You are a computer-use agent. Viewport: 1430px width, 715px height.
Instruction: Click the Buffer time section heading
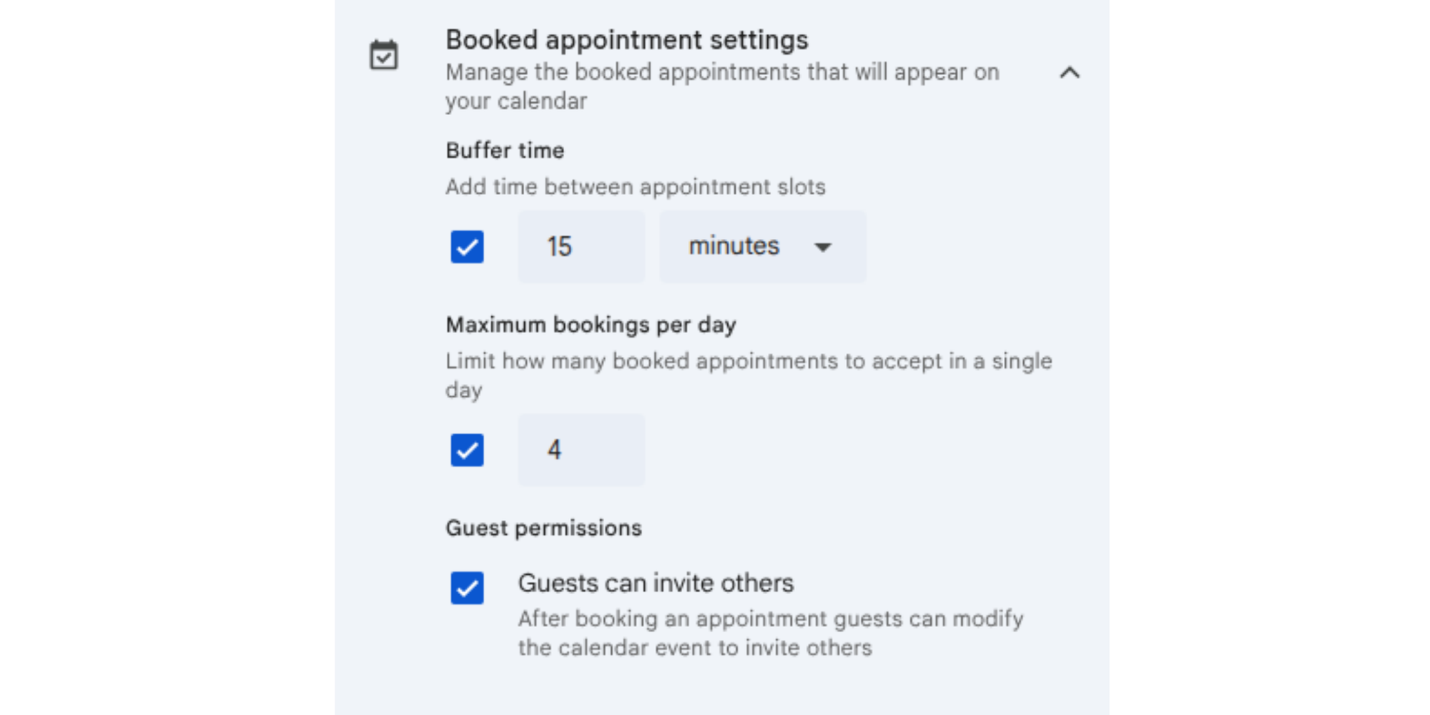pyautogui.click(x=505, y=150)
